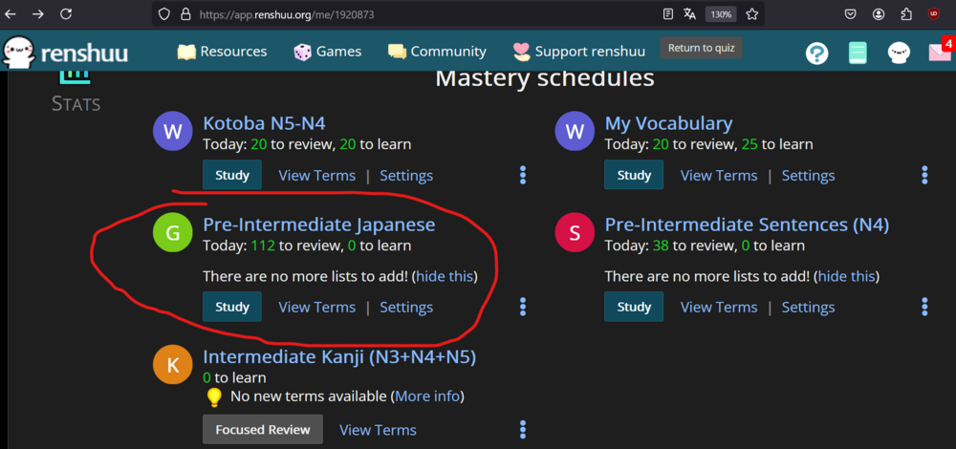This screenshot has width=956, height=449.
Task: Go forward with browser forward arrow
Action: [38, 14]
